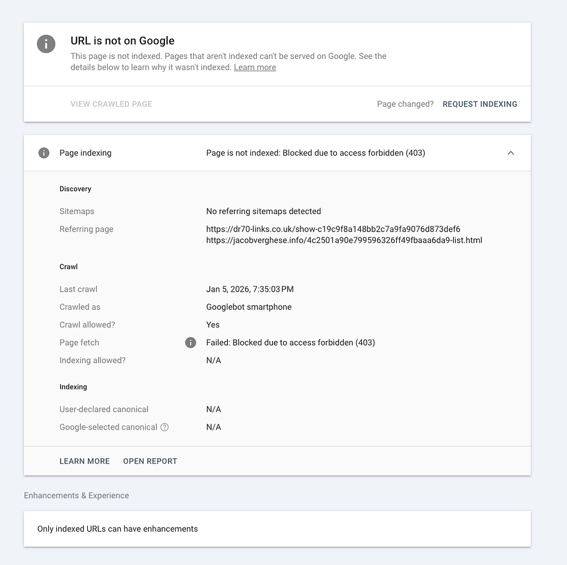The width and height of the screenshot is (567, 565).
Task: Click the Page is not indexed status header text
Action: coord(315,153)
